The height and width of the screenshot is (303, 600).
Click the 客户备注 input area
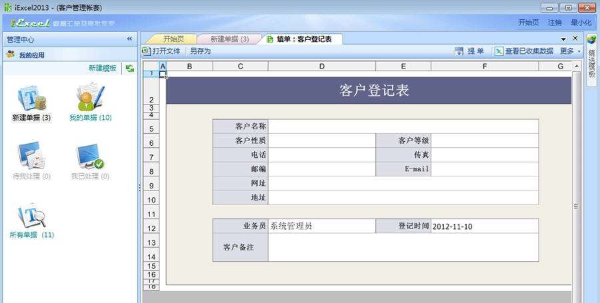pos(403,247)
